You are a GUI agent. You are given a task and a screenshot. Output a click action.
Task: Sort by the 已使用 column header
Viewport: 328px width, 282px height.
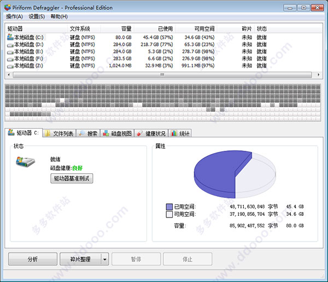click(155, 28)
